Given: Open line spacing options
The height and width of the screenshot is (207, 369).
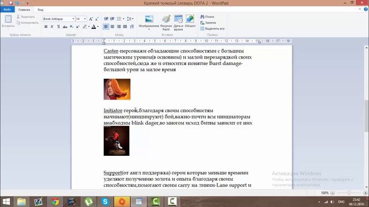Looking at the screenshot, I should [x=130, y=19].
